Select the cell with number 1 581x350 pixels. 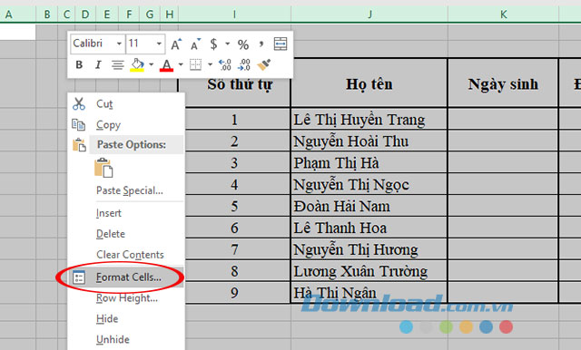238,119
